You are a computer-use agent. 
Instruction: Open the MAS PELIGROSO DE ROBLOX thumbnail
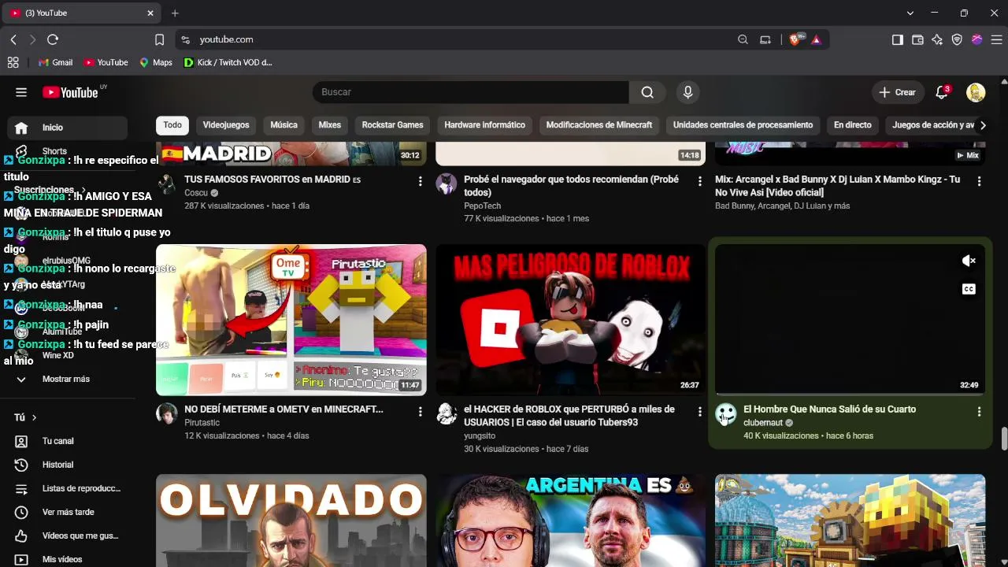pyautogui.click(x=571, y=320)
